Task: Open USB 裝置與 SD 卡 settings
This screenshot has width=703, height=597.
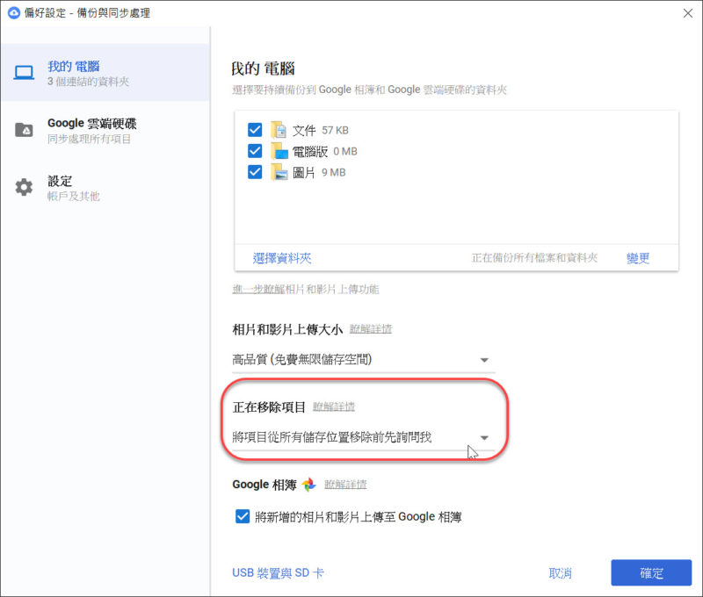Action: tap(278, 573)
